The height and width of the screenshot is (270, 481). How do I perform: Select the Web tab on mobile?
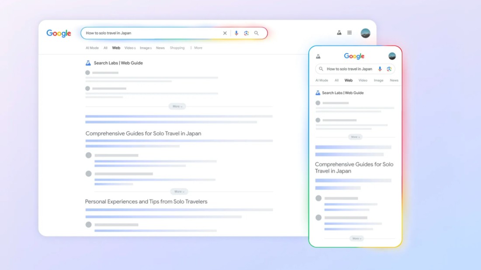click(x=349, y=80)
